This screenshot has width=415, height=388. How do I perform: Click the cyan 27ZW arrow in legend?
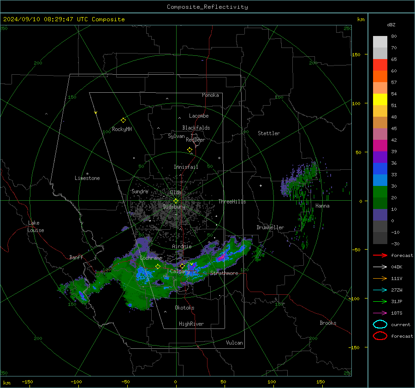(x=380, y=290)
